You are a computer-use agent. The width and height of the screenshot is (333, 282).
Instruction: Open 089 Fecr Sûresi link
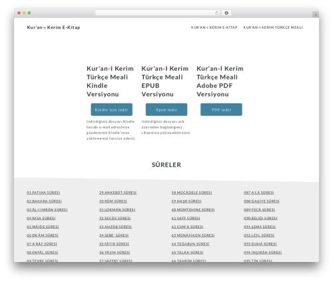coord(259,209)
